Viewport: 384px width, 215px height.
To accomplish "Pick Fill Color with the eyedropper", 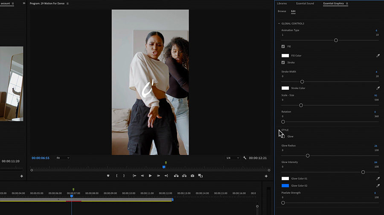I will (378, 56).
